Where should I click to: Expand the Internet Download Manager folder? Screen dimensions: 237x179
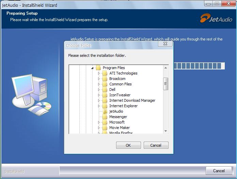coord(99,100)
